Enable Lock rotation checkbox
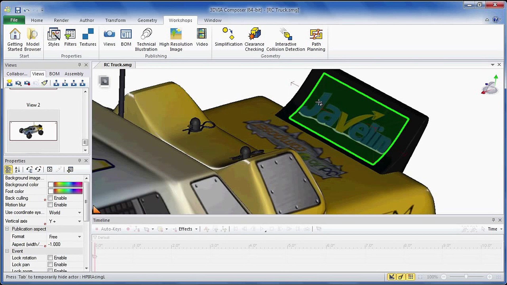Image resolution: width=507 pixels, height=285 pixels. tap(50, 258)
